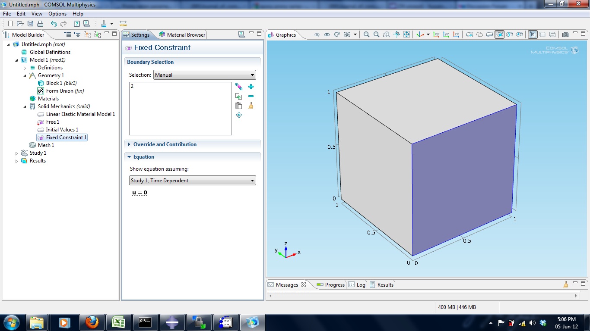Switch to the ZX plane view
The image size is (590, 331).
tap(456, 34)
